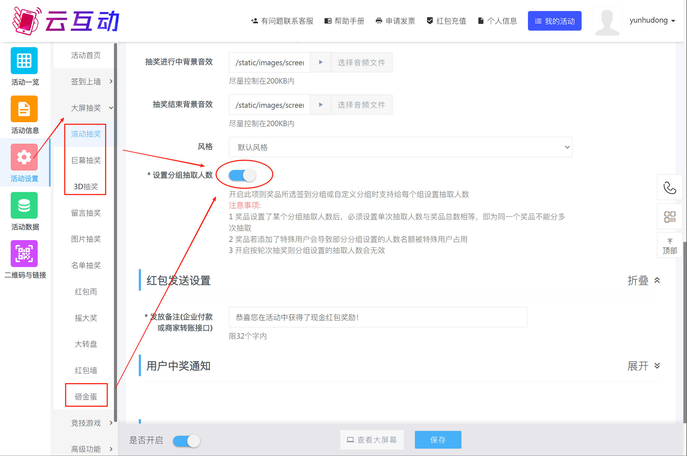The height and width of the screenshot is (456, 687).
Task: Open the yunhudong account dropdown
Action: coord(652,21)
